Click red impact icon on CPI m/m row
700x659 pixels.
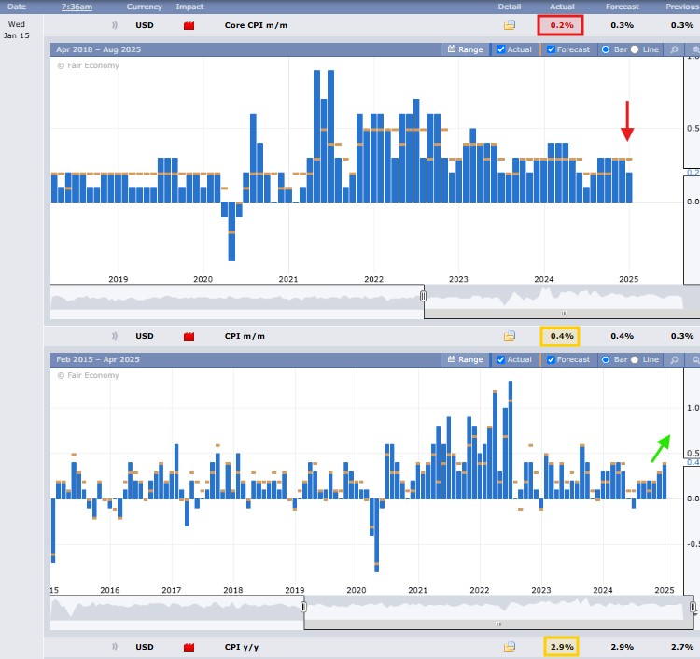189,336
